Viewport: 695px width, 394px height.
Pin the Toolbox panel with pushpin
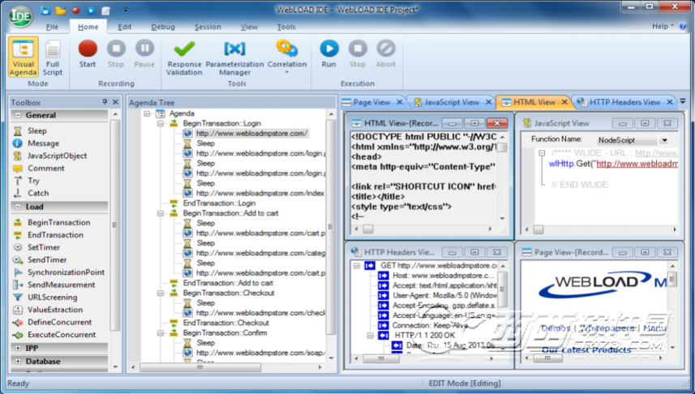pyautogui.click(x=105, y=102)
